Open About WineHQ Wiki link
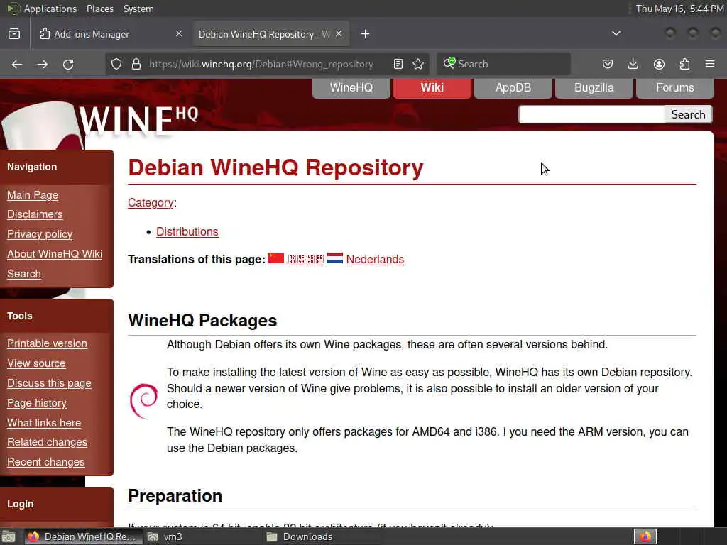This screenshot has width=727, height=545. (55, 254)
